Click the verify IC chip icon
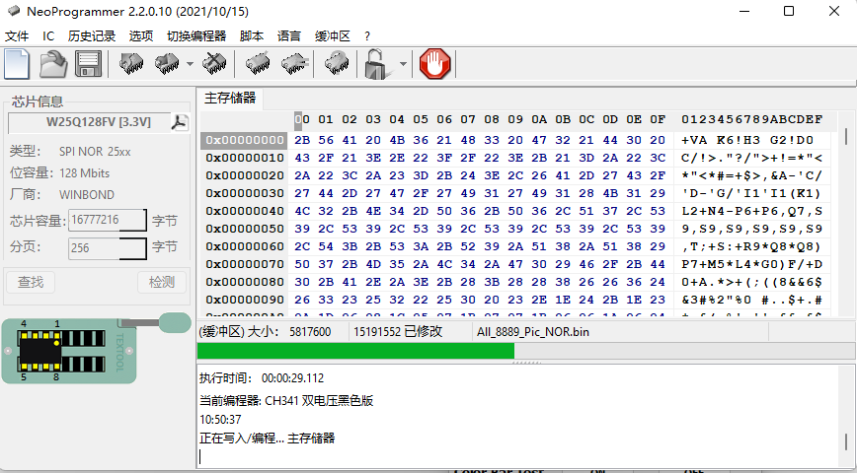 click(x=259, y=64)
